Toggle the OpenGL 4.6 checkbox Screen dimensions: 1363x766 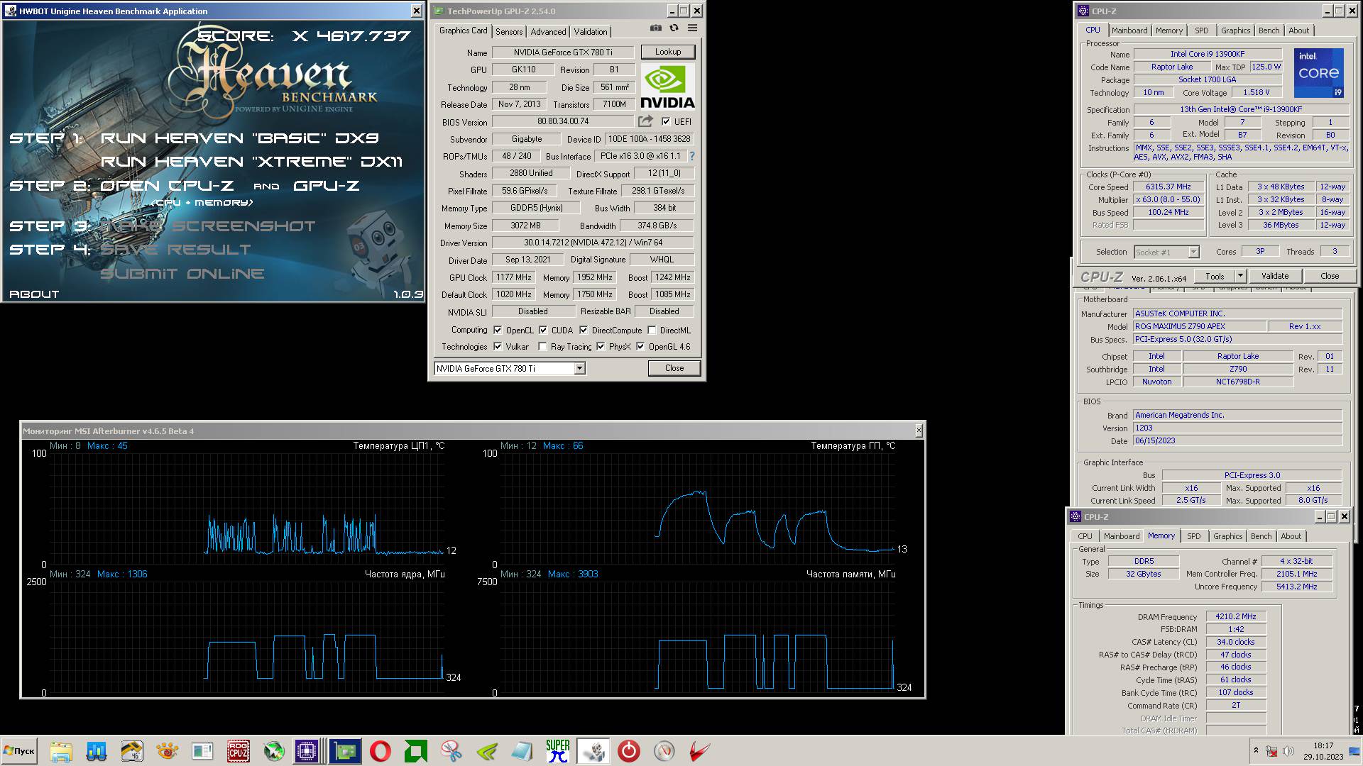click(x=640, y=347)
